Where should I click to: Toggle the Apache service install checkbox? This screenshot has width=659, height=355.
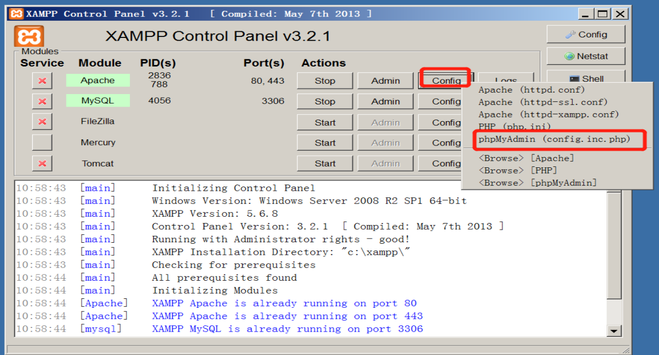[x=42, y=81]
